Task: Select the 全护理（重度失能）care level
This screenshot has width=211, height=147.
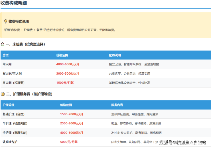Action: (x=15, y=133)
